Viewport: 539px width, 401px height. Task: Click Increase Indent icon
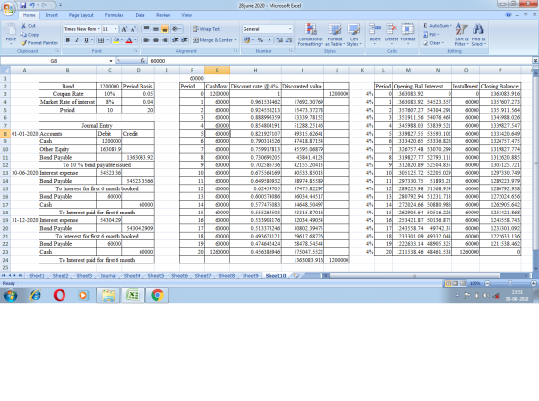184,40
